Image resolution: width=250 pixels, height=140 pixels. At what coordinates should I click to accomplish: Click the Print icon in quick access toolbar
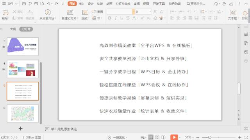pyautogui.click(x=36, y=3)
